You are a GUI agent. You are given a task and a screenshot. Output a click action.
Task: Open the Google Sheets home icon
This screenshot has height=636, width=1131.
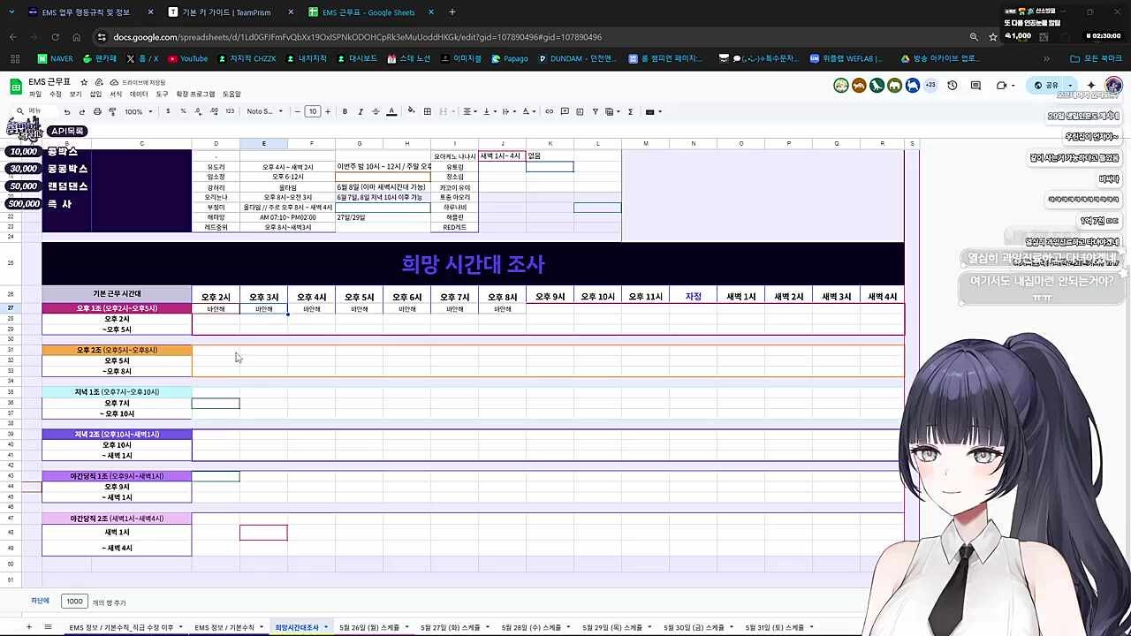[15, 87]
